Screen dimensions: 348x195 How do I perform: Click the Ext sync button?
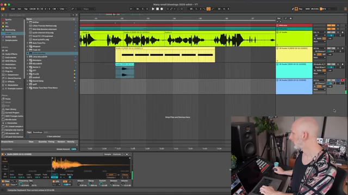pyautogui.click(x=20, y=9)
